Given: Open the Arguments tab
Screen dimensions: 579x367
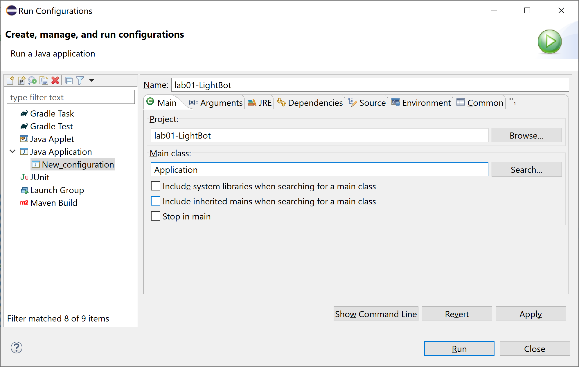Looking at the screenshot, I should tap(215, 103).
